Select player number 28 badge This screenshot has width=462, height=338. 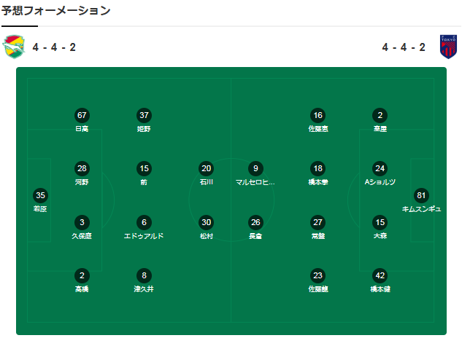coord(82,168)
